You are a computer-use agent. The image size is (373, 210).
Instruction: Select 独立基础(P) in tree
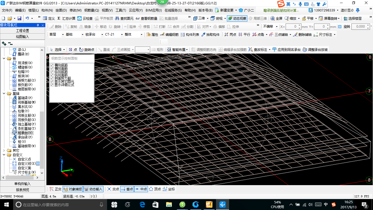tap(24, 124)
